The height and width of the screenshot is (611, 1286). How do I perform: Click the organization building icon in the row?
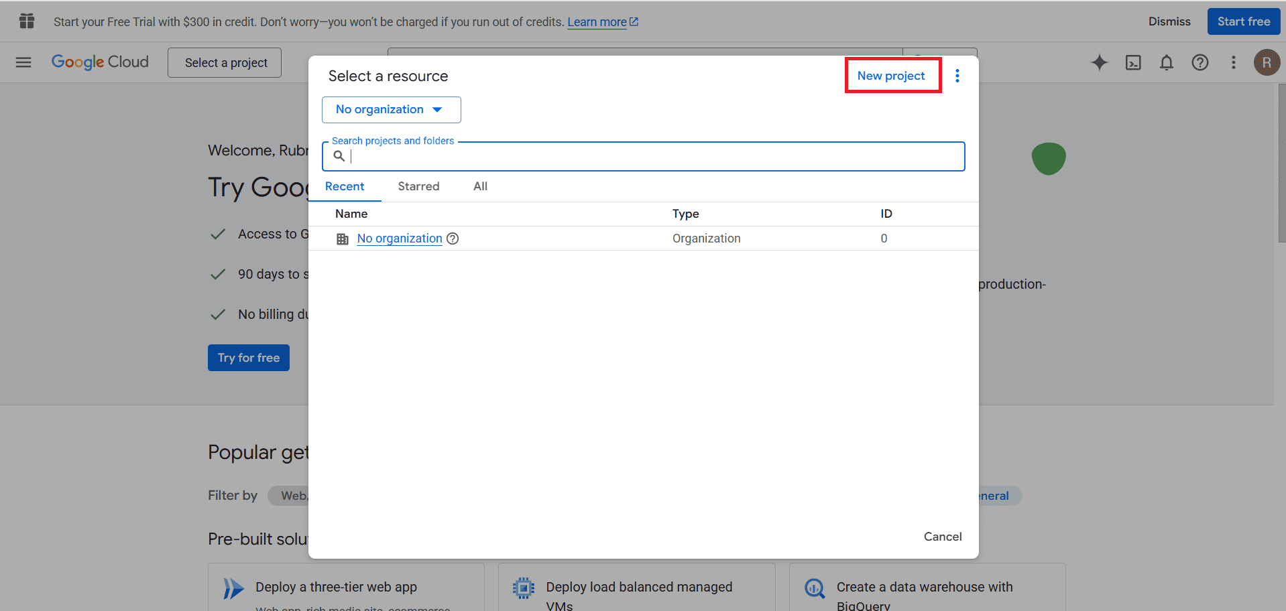tap(343, 239)
